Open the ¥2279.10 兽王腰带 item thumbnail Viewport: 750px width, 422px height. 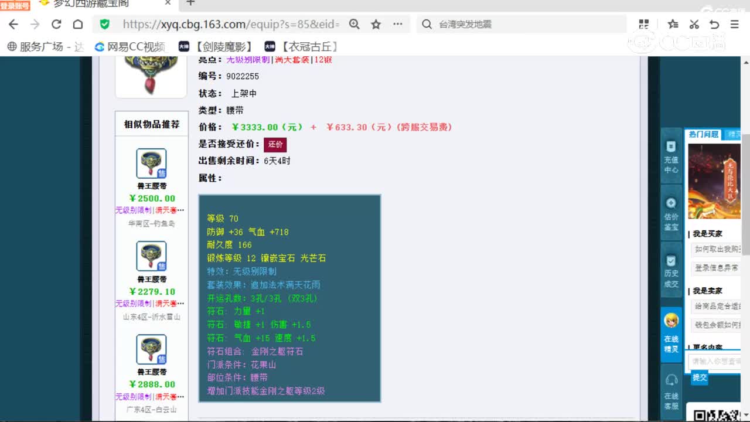tap(152, 256)
